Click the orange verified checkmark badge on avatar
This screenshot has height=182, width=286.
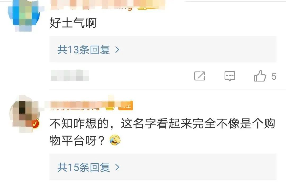coord(35,124)
